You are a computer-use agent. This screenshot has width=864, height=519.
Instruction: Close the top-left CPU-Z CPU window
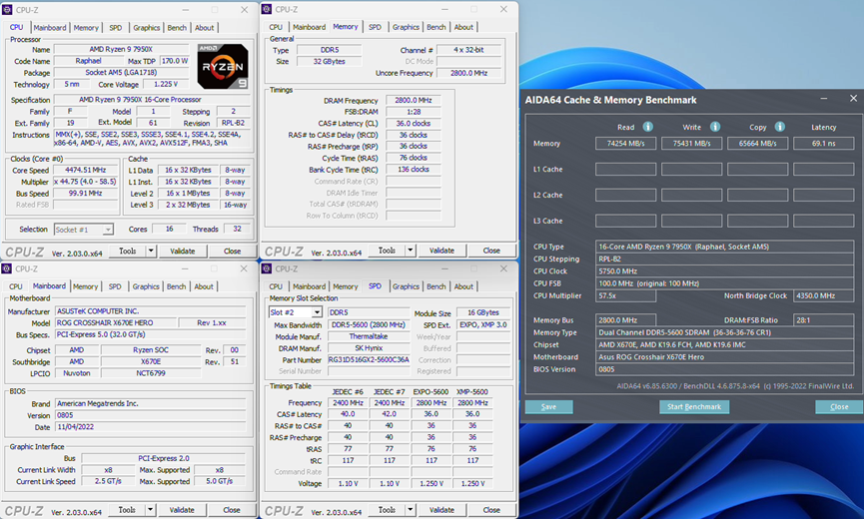point(244,10)
